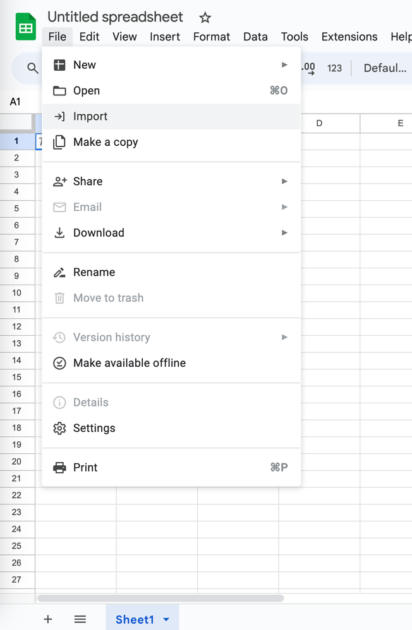The width and height of the screenshot is (412, 630).
Task: Click the download icon beside Download
Action: coord(59,232)
